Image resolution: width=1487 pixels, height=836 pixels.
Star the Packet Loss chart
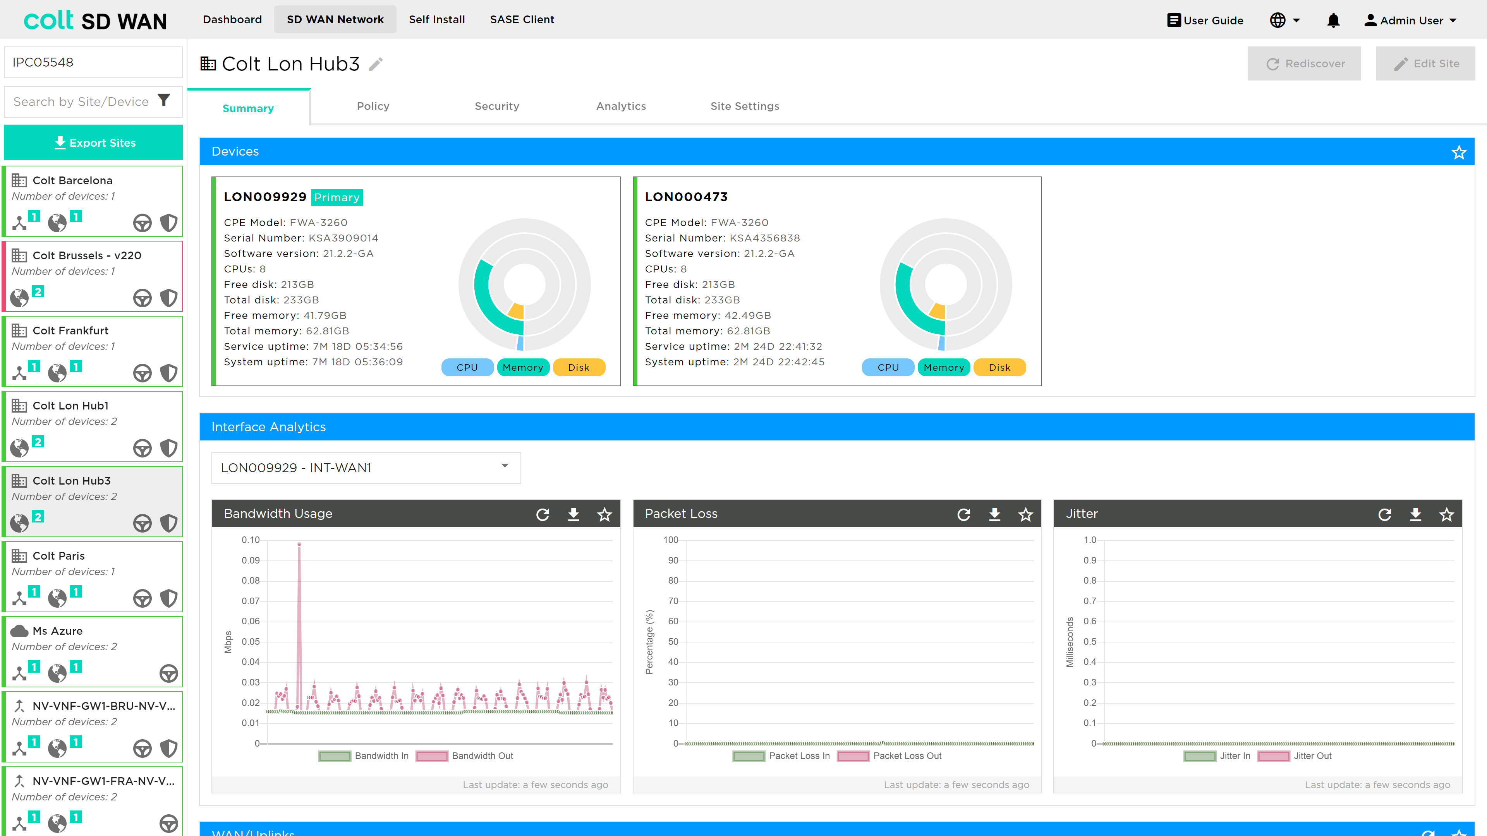tap(1025, 514)
